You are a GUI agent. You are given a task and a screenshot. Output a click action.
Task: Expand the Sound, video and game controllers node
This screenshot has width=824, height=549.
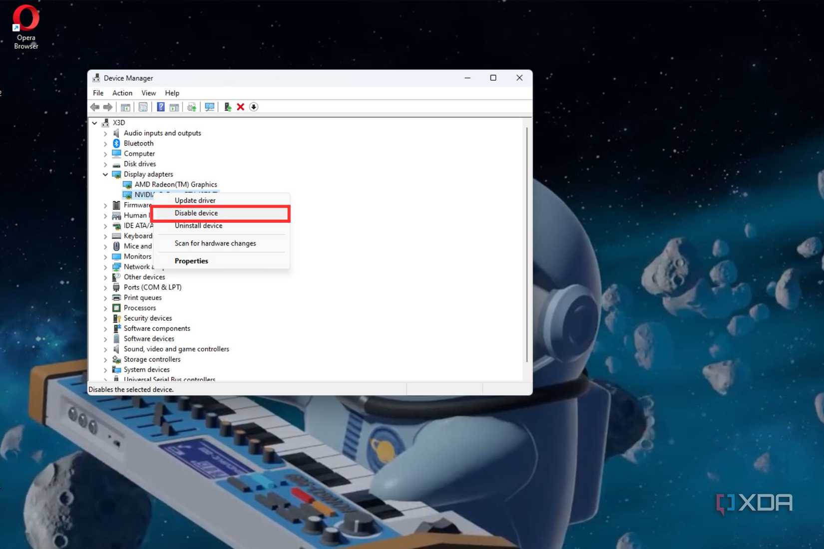(105, 349)
